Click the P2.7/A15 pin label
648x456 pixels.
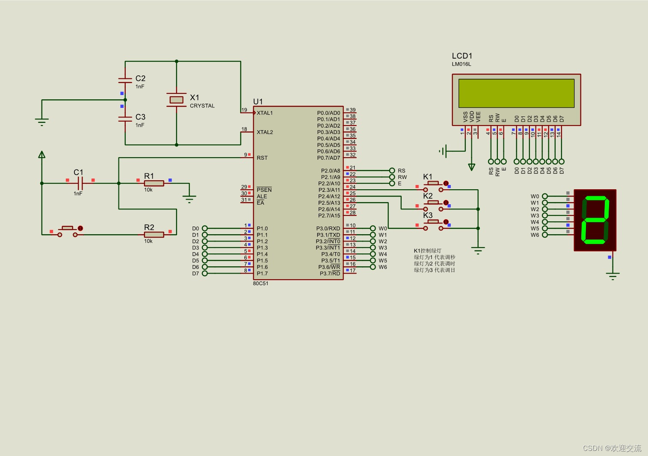tap(329, 216)
